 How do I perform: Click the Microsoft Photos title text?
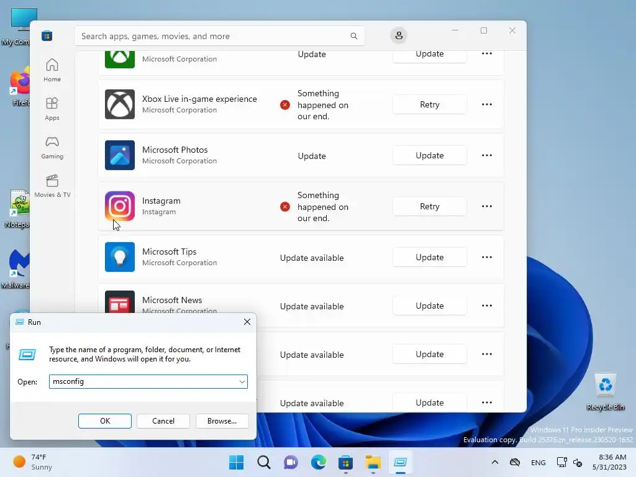(175, 150)
